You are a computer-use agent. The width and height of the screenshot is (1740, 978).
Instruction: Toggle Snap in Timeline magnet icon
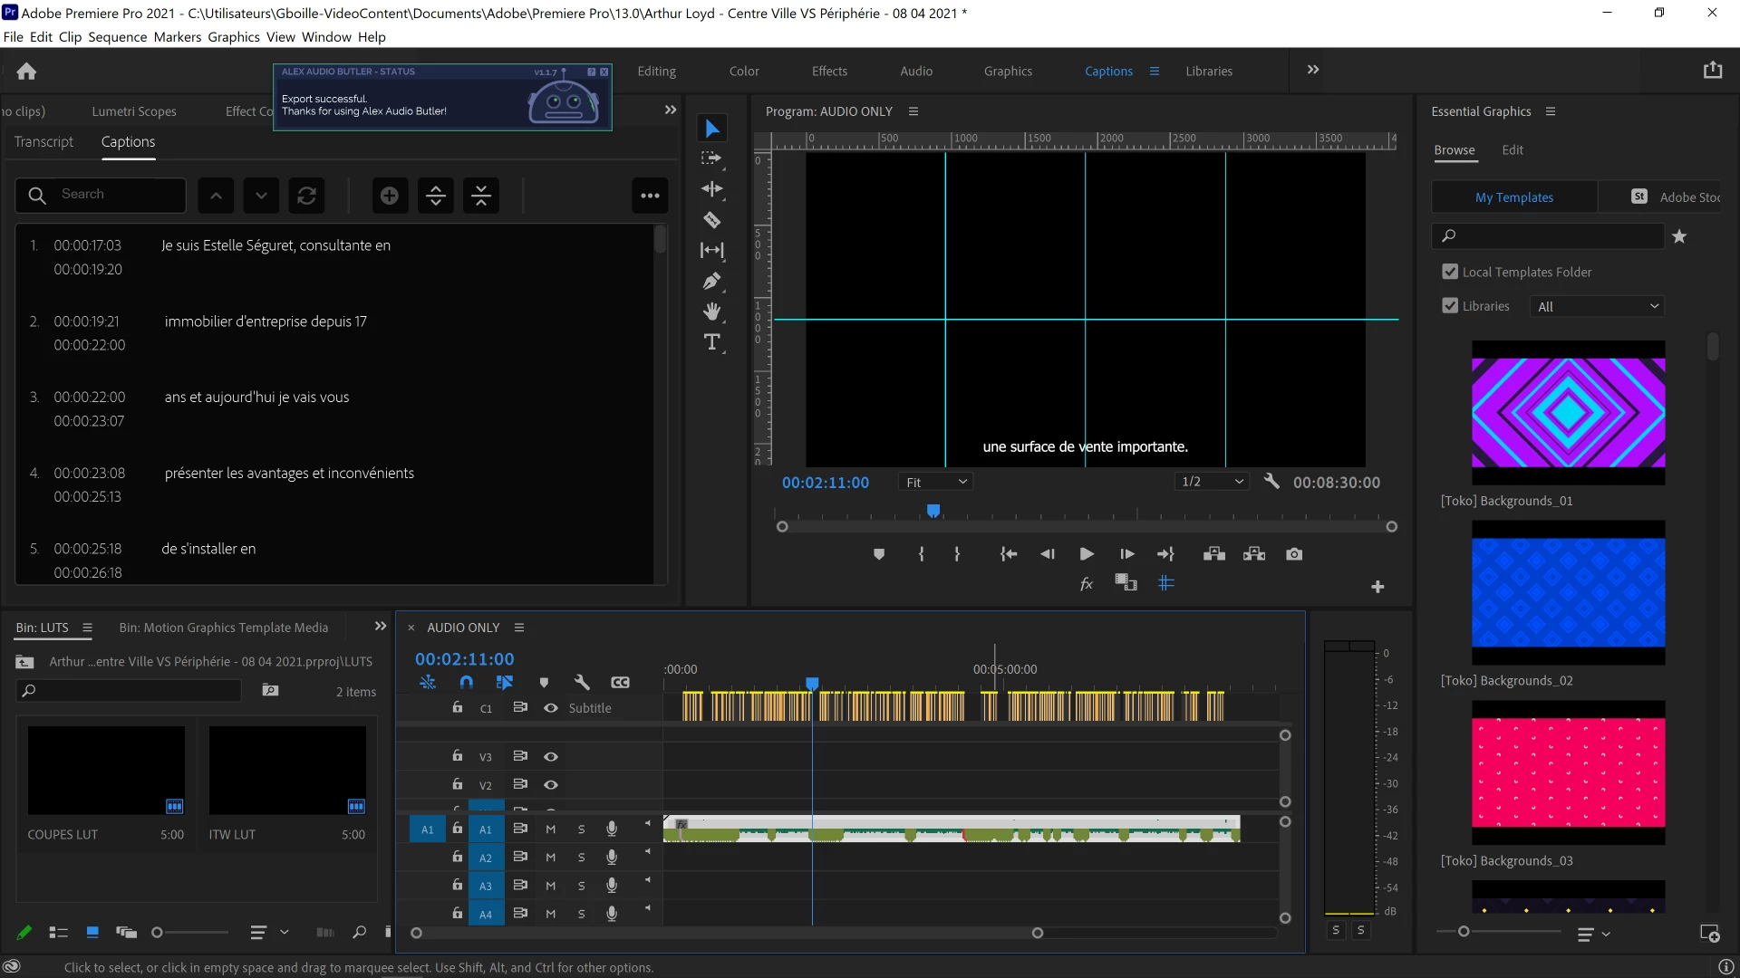click(467, 683)
